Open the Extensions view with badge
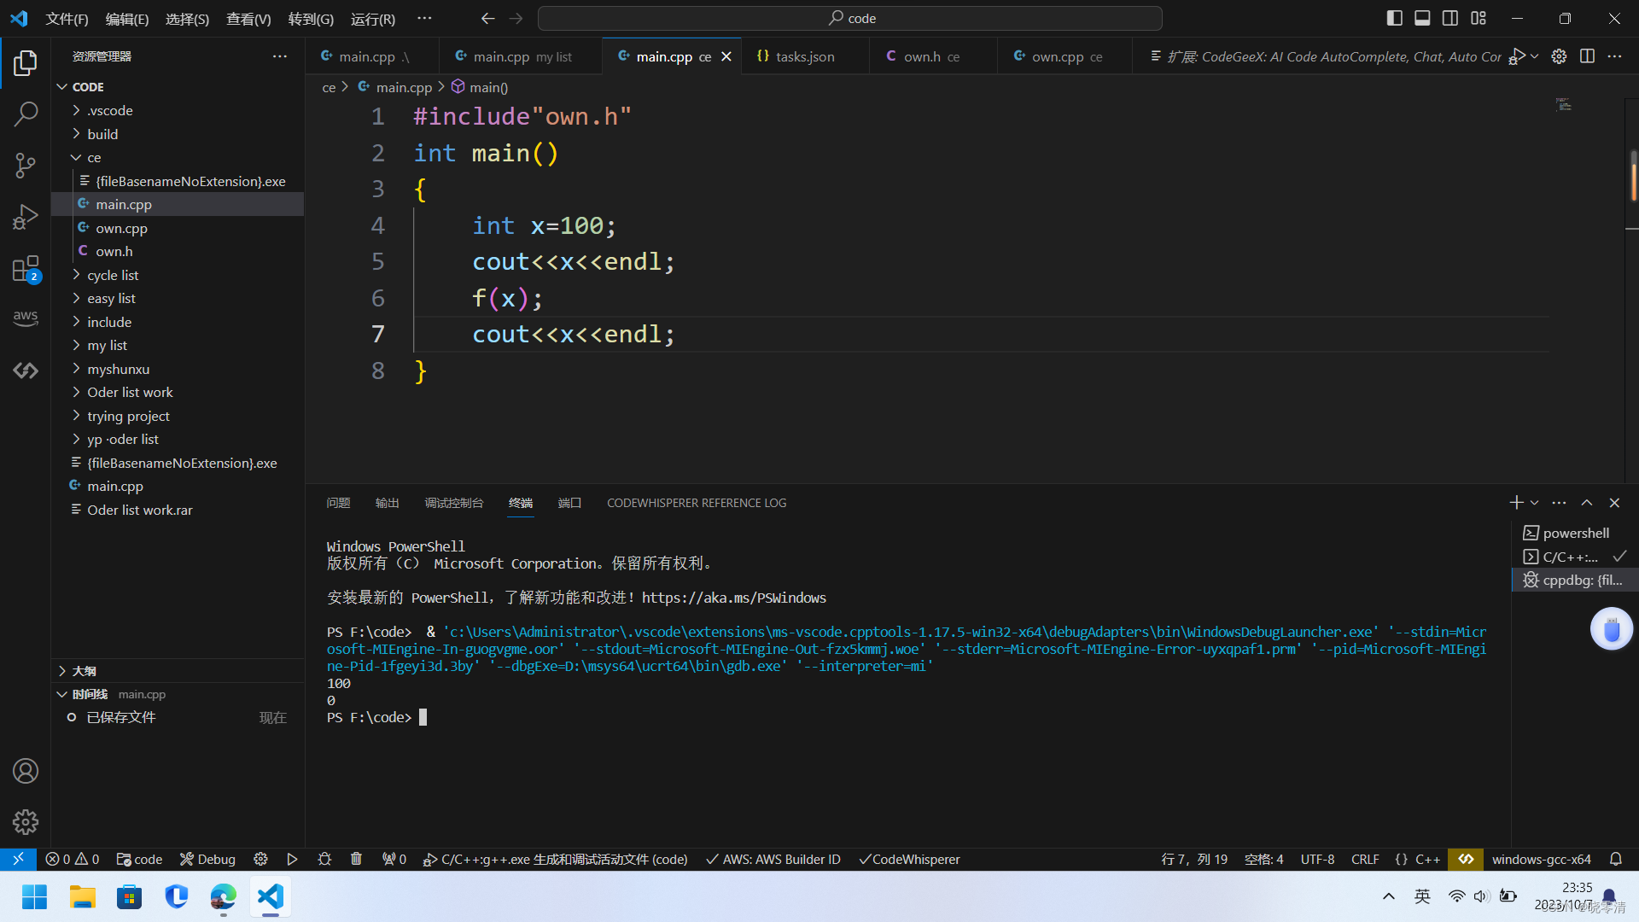The height and width of the screenshot is (922, 1639). coord(26,269)
